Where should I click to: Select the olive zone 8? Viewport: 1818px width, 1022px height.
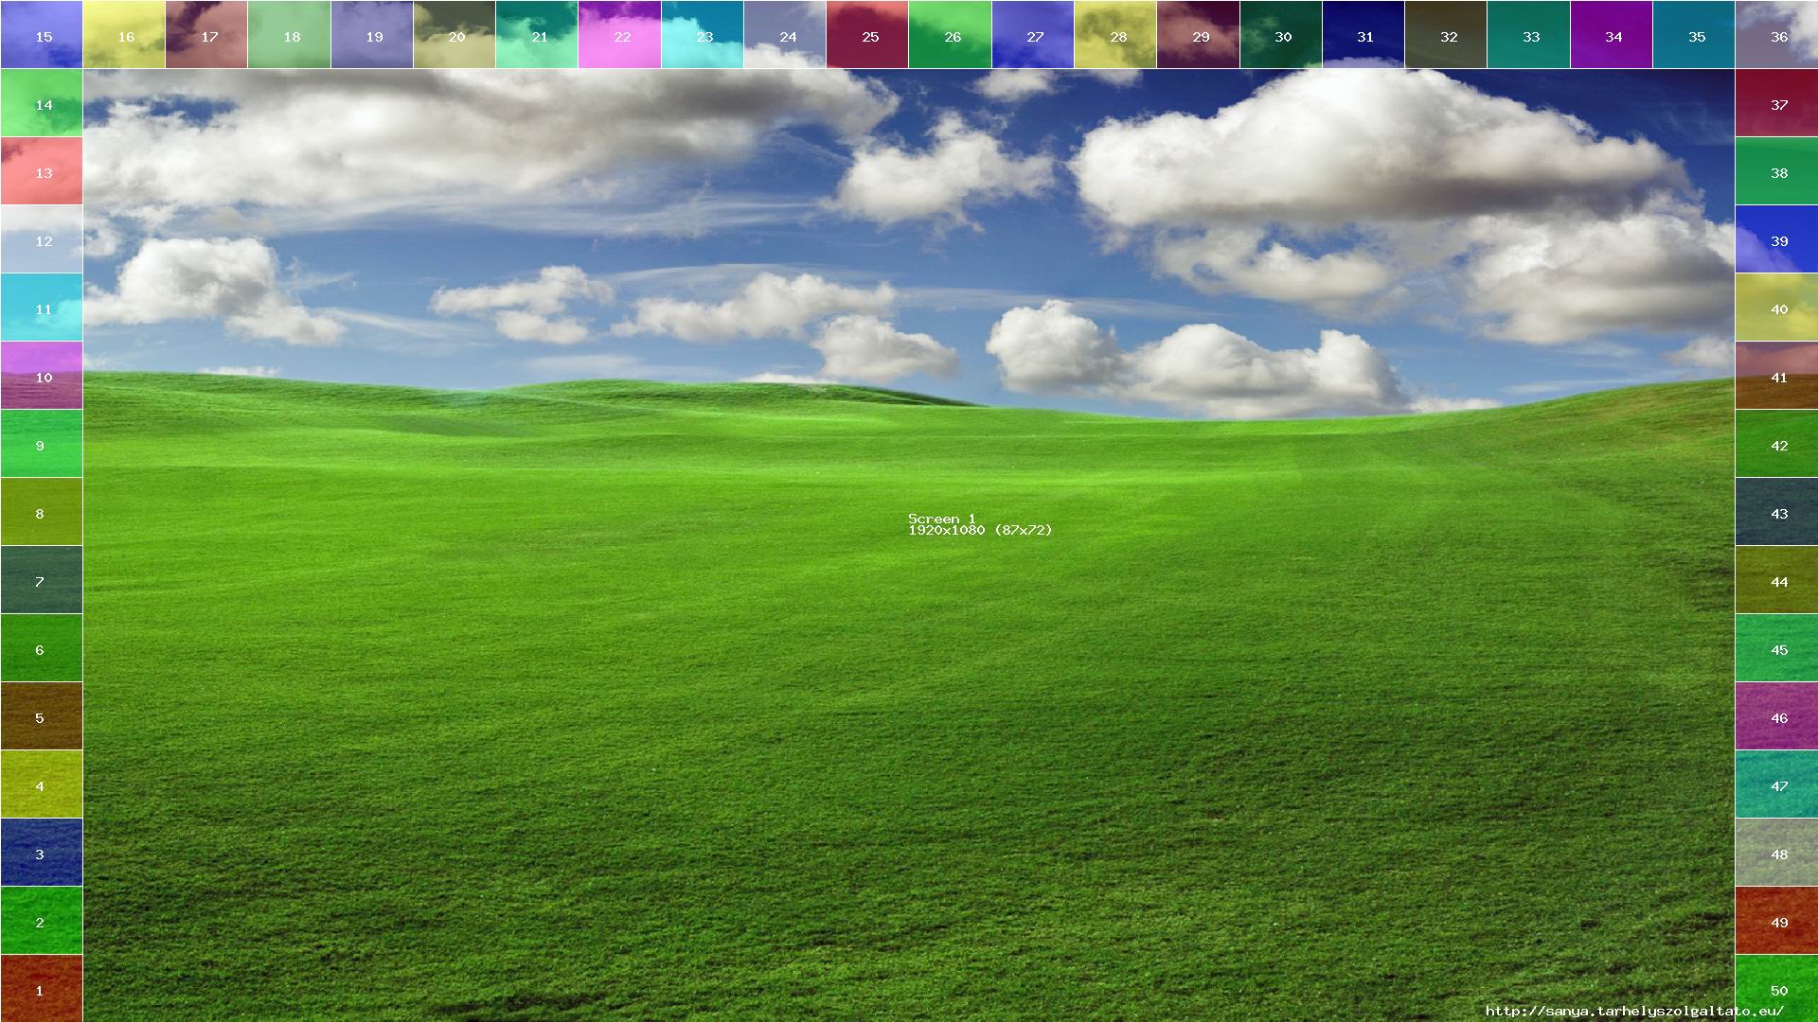pos(41,511)
